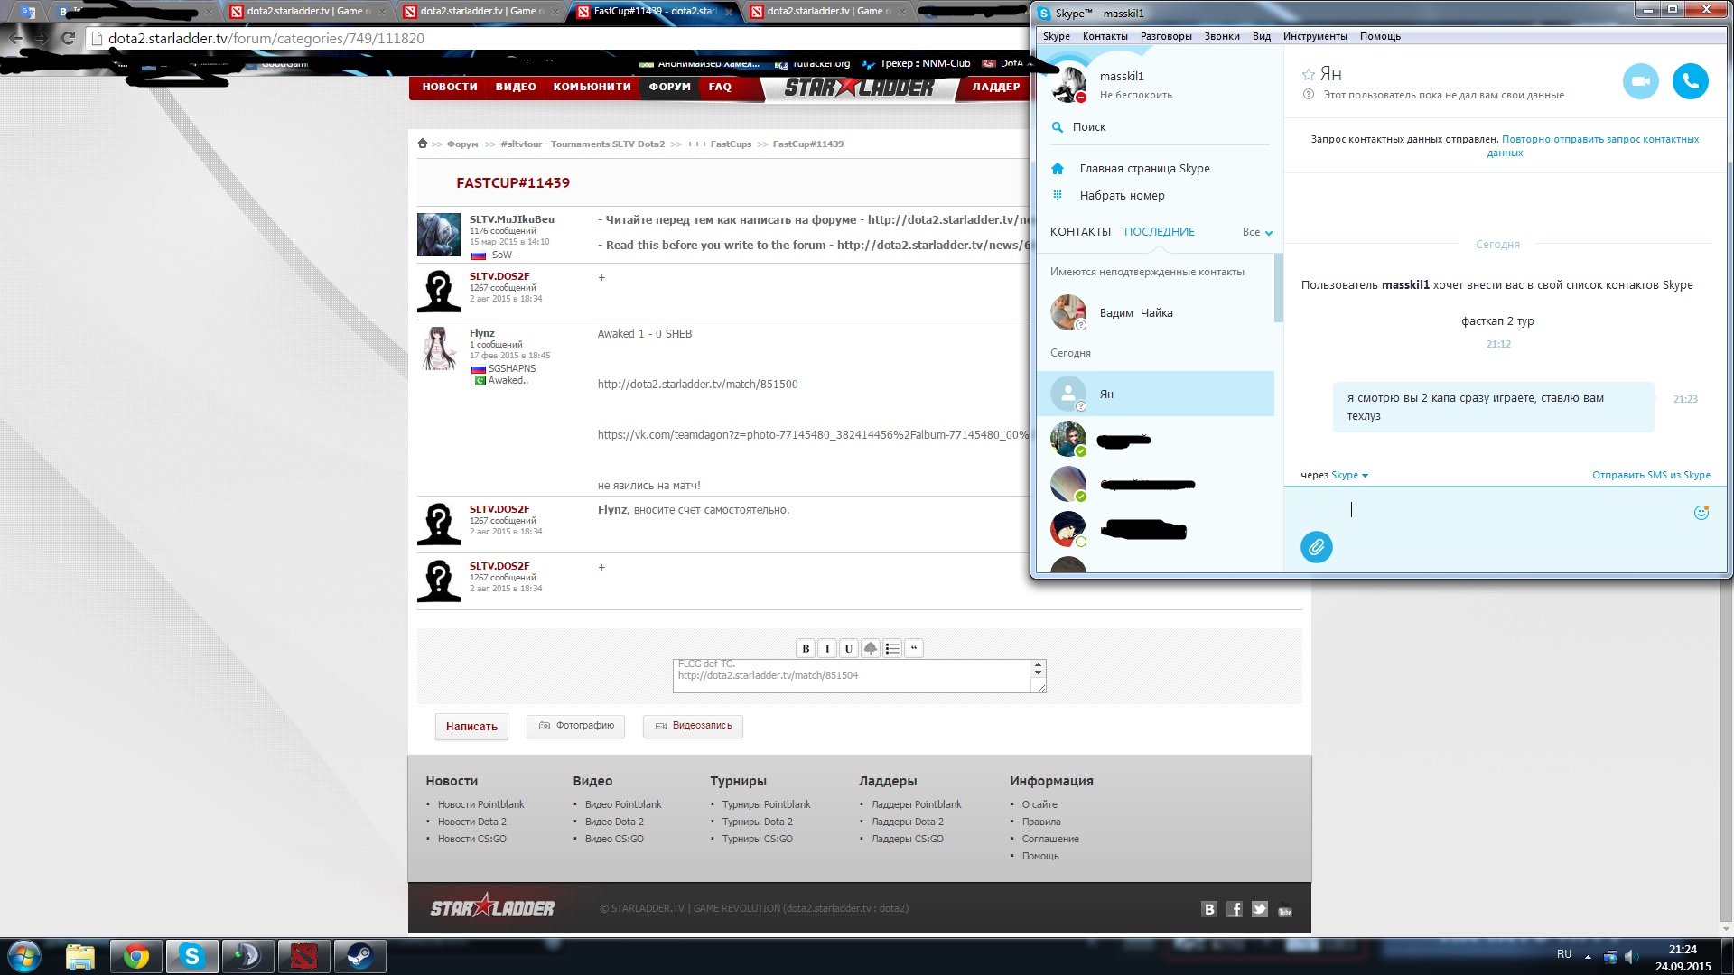Open the Вадим Чайка contact avatar
The height and width of the screenshot is (975, 1734).
(1068, 312)
